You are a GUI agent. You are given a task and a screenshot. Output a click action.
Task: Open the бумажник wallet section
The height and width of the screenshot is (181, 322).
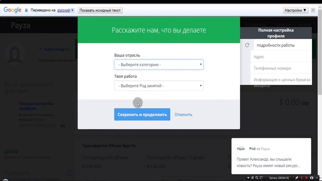coord(17,173)
